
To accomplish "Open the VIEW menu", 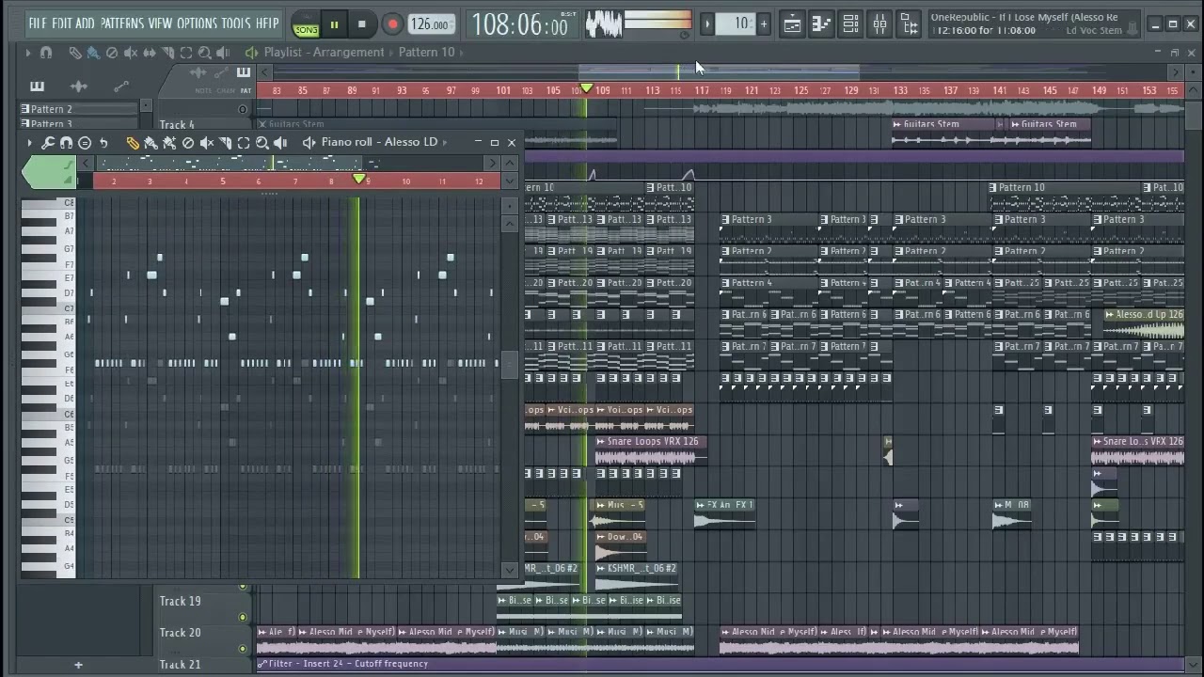I will tap(161, 23).
